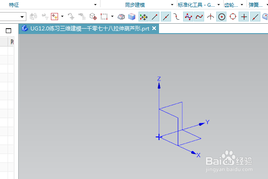The image size is (268, 179).
Task: Toggle Control Point snap
Action: pos(176,17)
